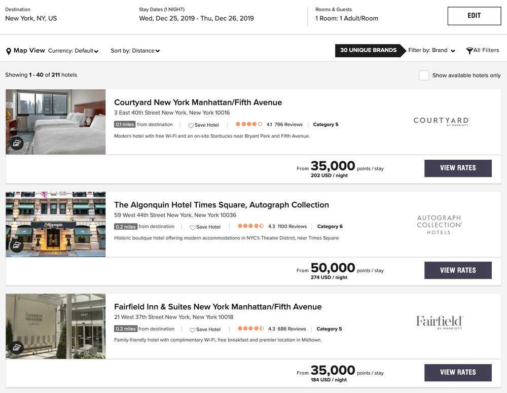
Task: Open photo gallery icon on Fairfield image
Action: 17,347
